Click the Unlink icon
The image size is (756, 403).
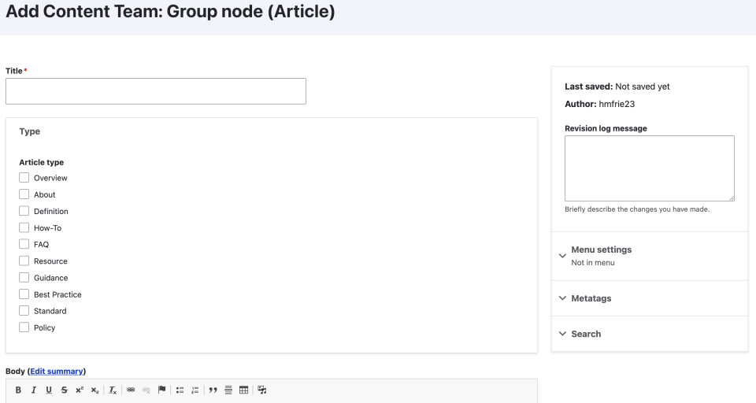coord(146,390)
